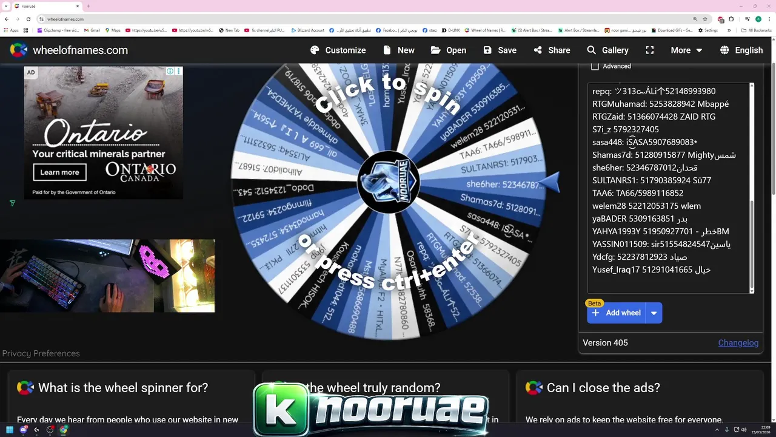Screen dimensions: 776x437
Task: Go back in browser history
Action: (7, 19)
